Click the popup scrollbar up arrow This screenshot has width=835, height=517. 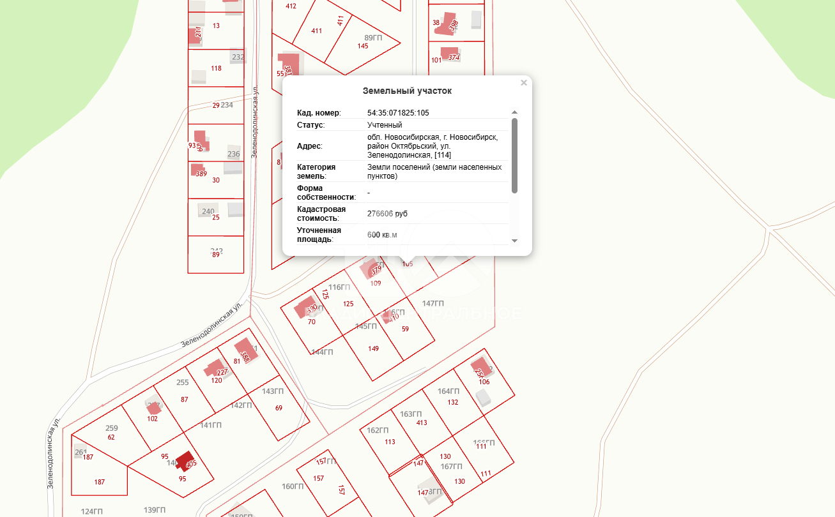[x=514, y=112]
